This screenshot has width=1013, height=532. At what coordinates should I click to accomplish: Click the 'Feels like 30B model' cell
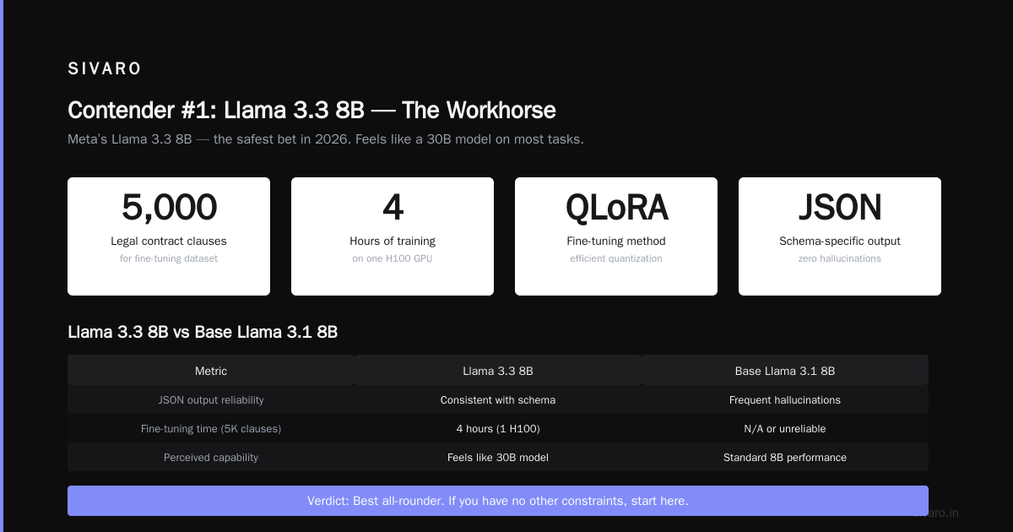(x=498, y=458)
